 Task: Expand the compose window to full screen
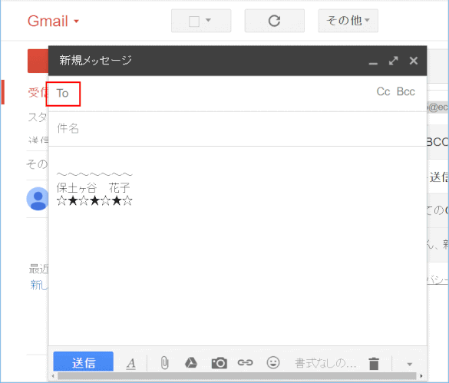coord(394,61)
